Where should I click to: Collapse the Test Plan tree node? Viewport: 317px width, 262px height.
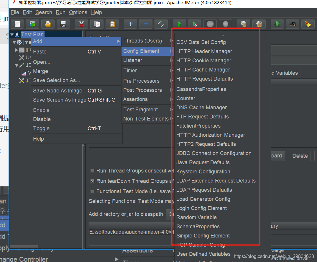[x=12, y=35]
